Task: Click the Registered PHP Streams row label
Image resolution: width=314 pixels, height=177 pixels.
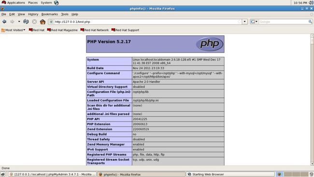Action: (x=107, y=154)
